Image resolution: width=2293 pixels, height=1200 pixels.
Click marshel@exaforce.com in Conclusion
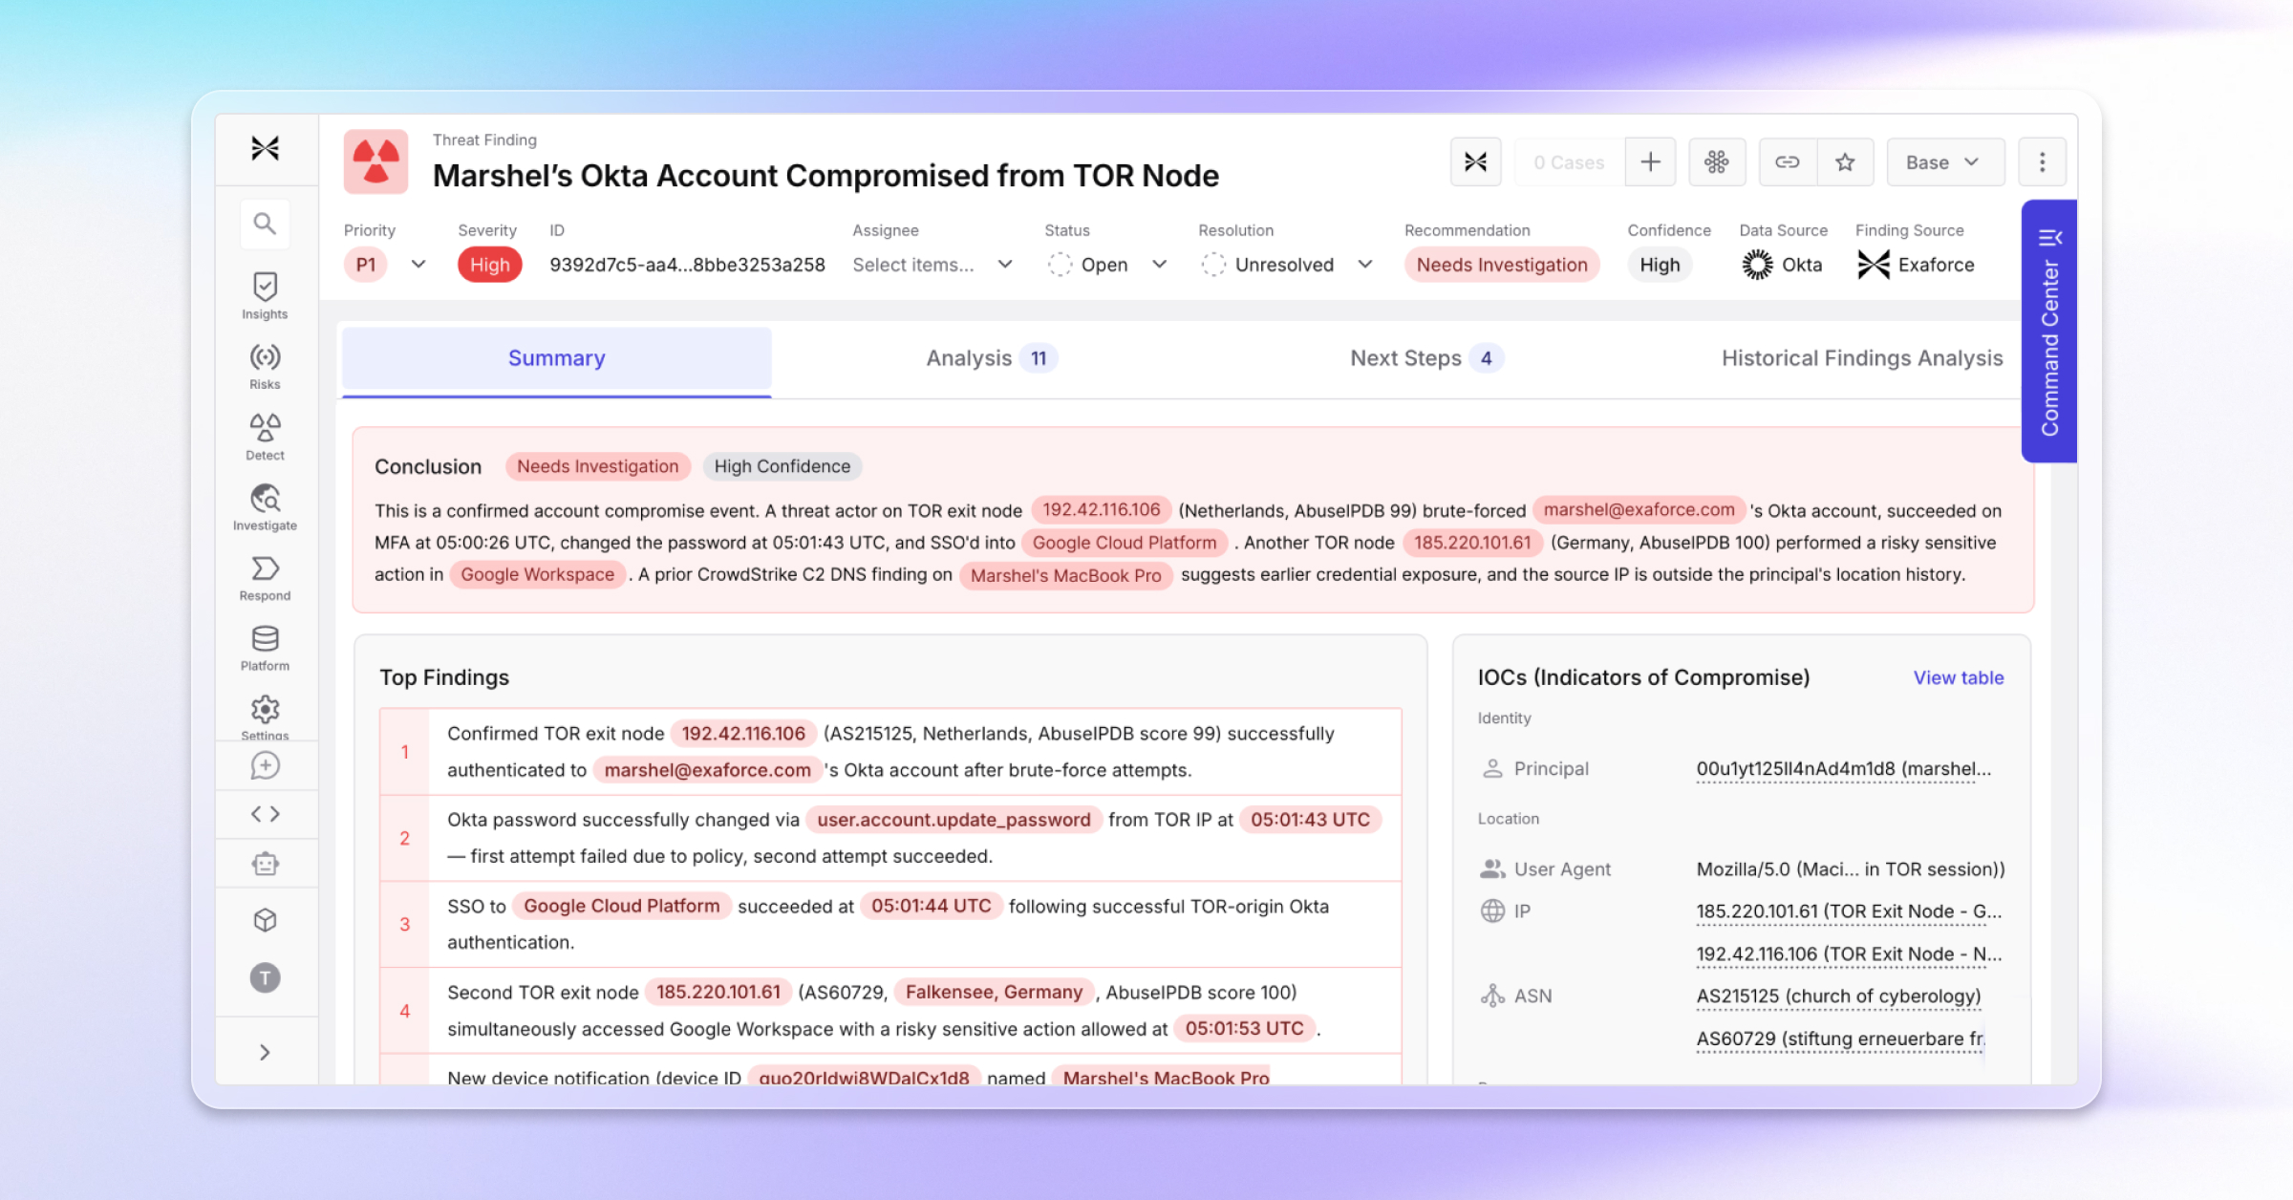coord(1639,510)
